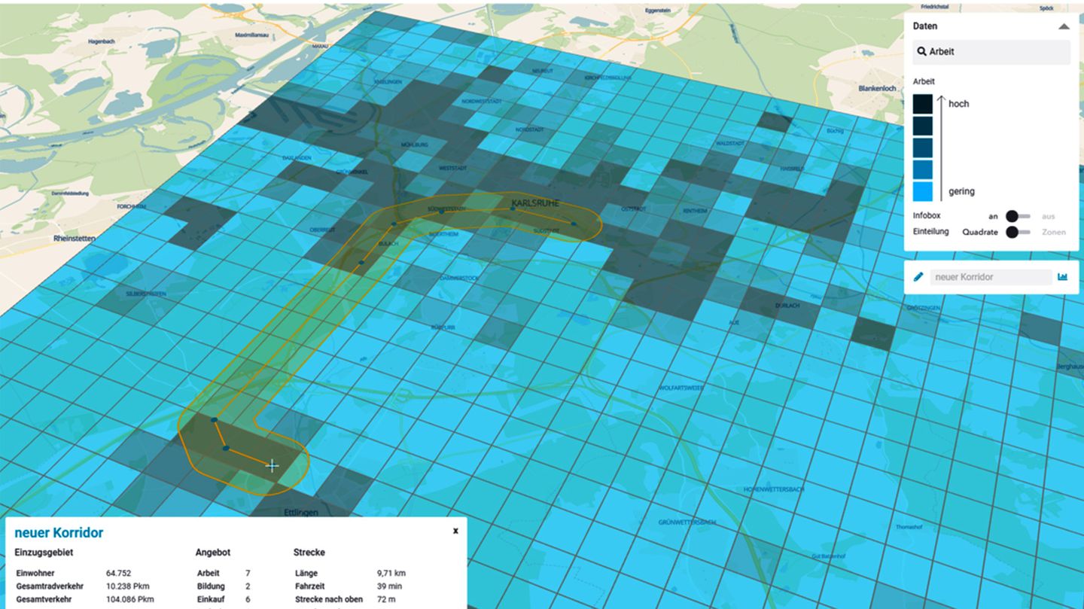Click the KARLSRUHE map label

click(x=535, y=203)
